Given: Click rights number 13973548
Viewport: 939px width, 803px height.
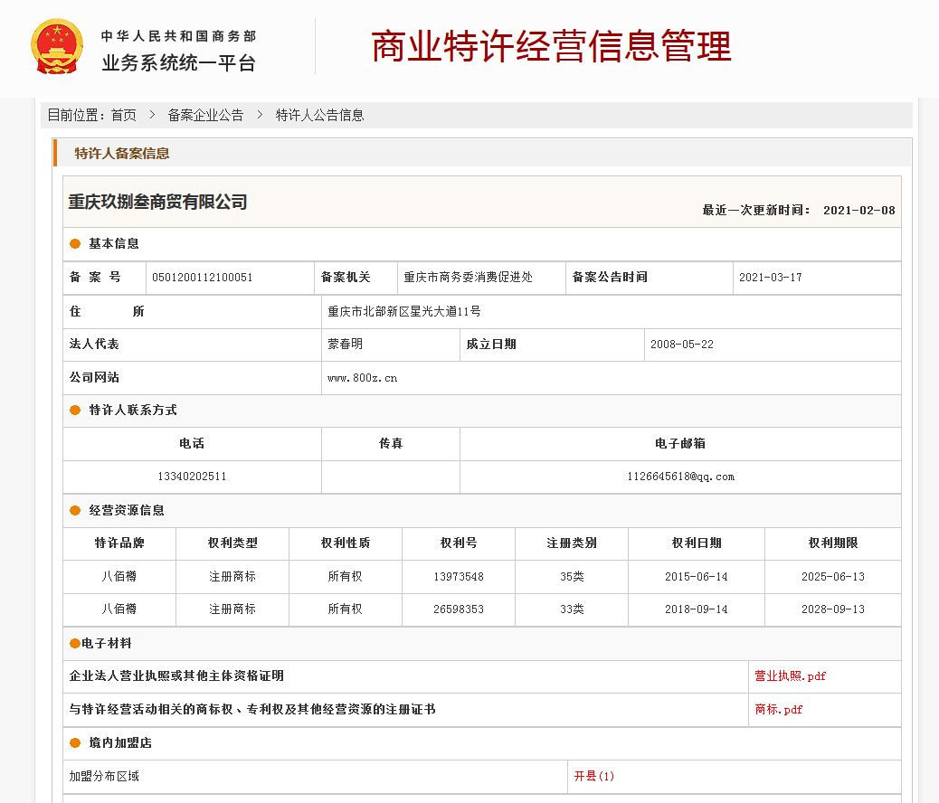Looking at the screenshot, I should point(459,577).
